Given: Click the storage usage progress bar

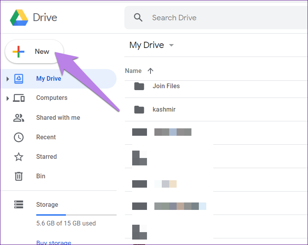Looking at the screenshot, I should pos(76,215).
